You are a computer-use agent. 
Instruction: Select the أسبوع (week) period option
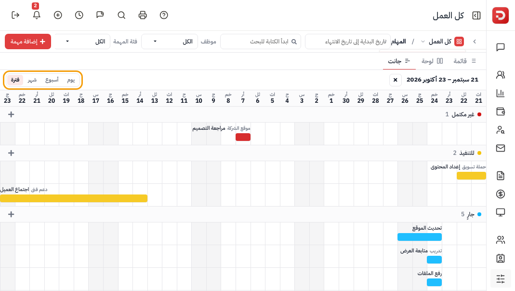pos(52,80)
